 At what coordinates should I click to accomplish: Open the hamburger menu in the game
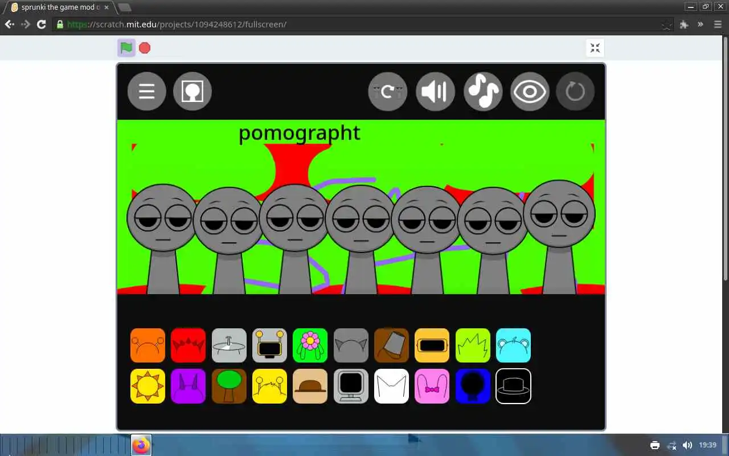[x=147, y=91]
